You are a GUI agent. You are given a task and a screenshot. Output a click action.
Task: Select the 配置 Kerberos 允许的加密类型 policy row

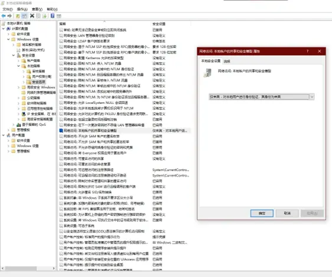[125, 58]
